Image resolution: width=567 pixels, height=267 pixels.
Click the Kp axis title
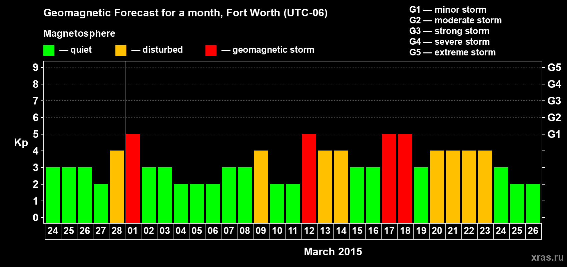point(21,143)
